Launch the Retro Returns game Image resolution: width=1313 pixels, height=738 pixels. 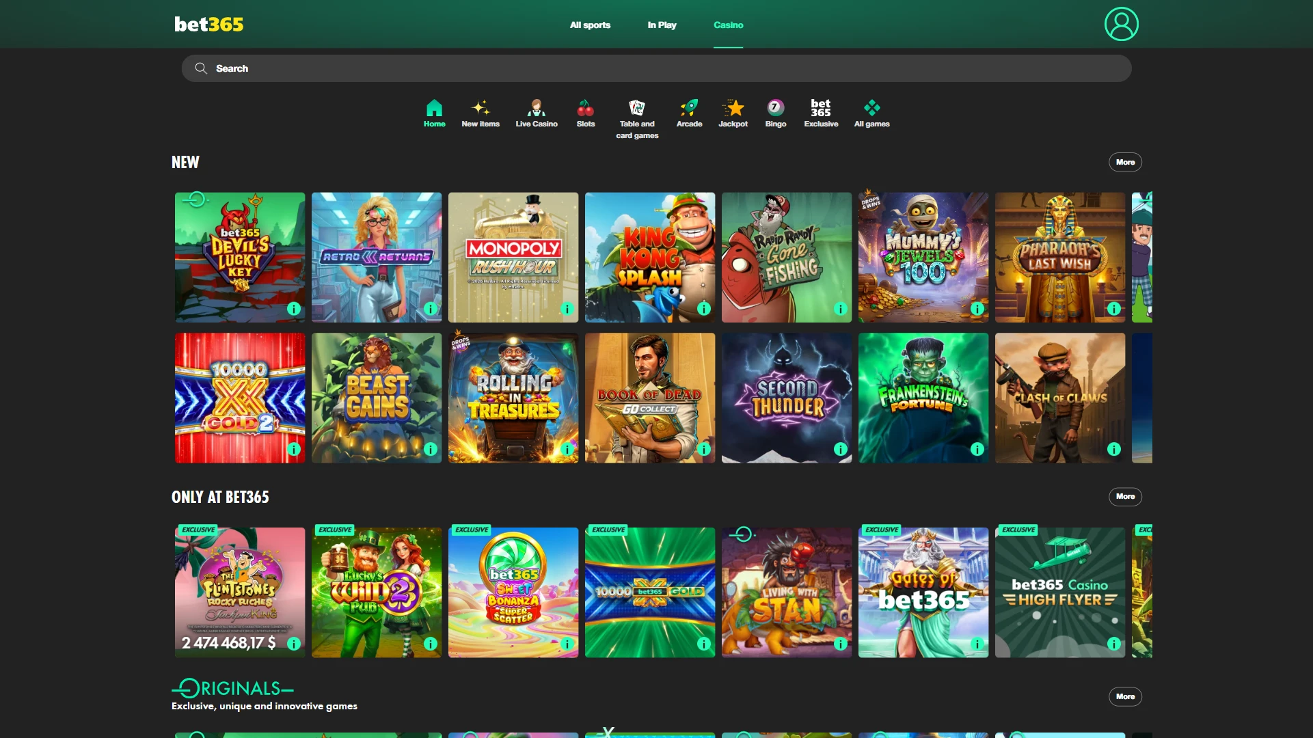[377, 257]
